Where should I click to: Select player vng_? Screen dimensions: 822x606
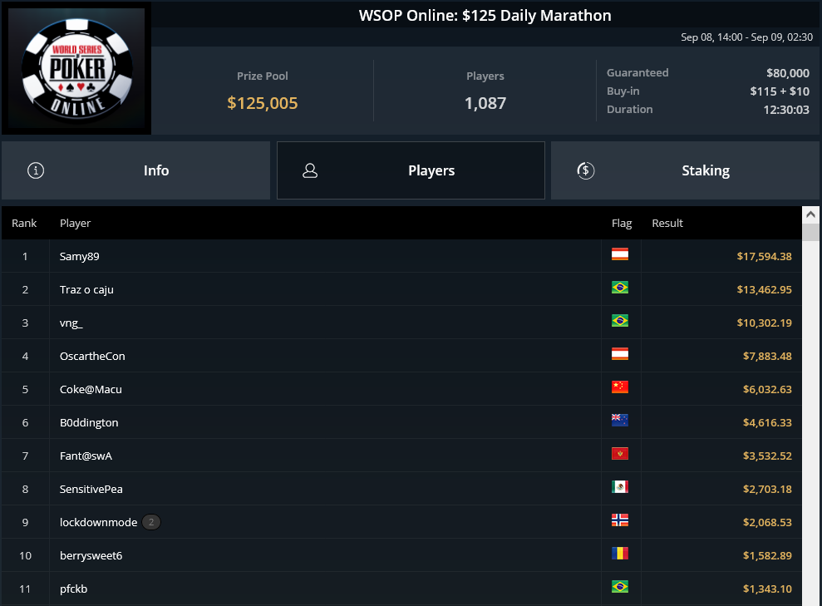pyautogui.click(x=71, y=323)
